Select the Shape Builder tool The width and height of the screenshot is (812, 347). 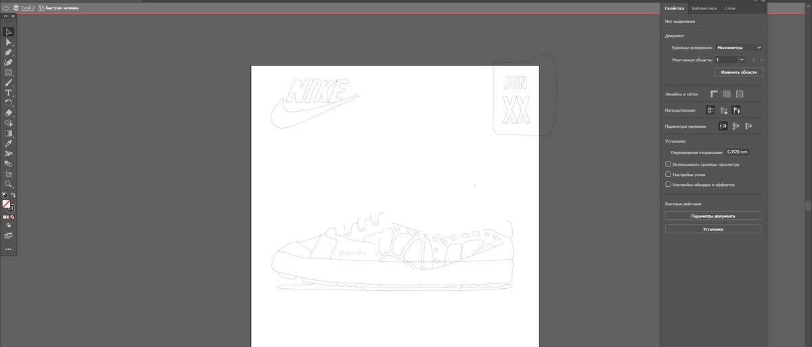click(x=9, y=123)
